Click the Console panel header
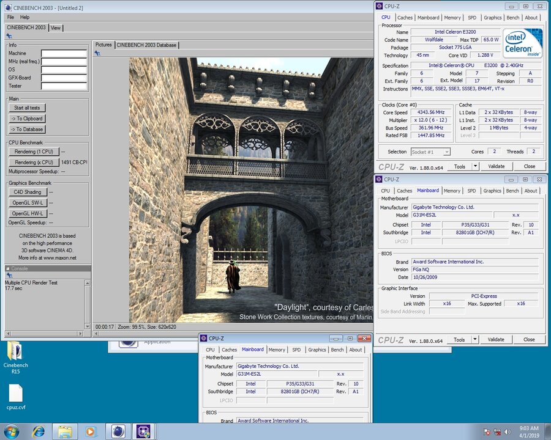551x440 pixels. pyautogui.click(x=48, y=268)
